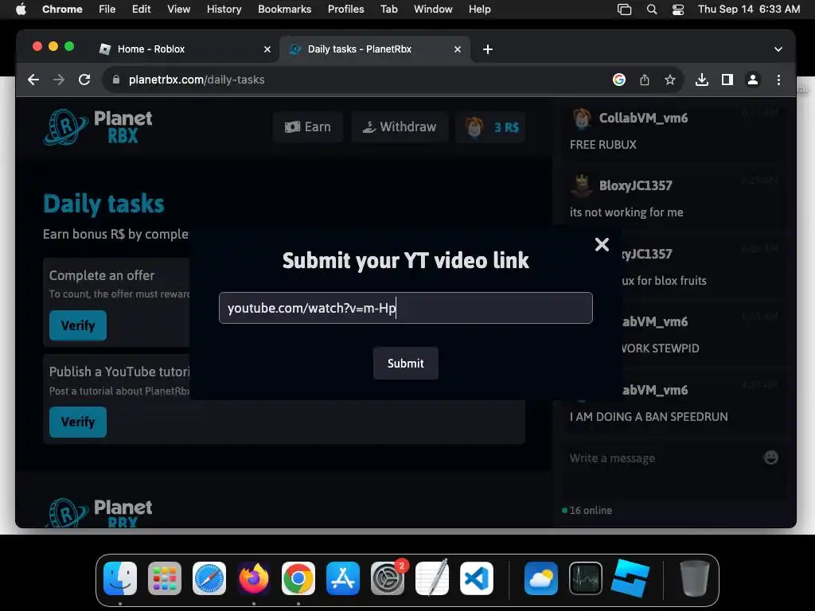The image size is (815, 611).
Task: Open Chrome three-dot menu
Action: pos(778,80)
